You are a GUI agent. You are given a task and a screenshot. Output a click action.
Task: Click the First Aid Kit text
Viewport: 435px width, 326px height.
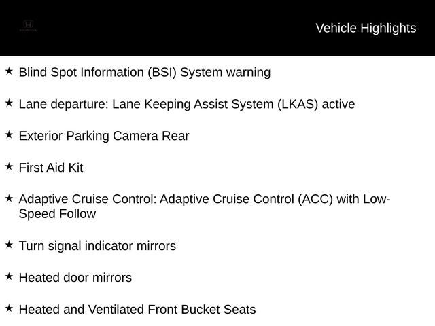tap(51, 168)
